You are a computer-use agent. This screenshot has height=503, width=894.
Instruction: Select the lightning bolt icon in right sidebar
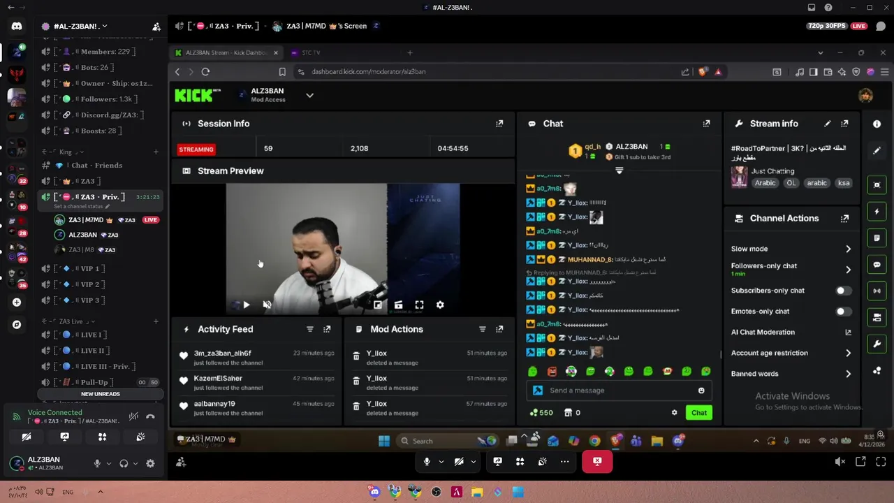[877, 211]
